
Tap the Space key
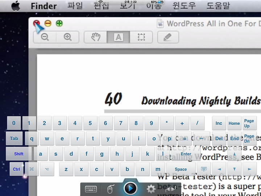(x=181, y=169)
